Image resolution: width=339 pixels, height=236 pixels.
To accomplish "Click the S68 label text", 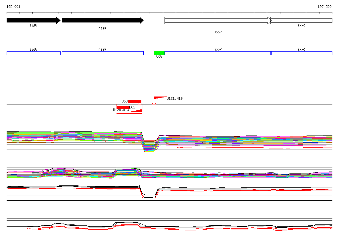I will click(x=159, y=57).
